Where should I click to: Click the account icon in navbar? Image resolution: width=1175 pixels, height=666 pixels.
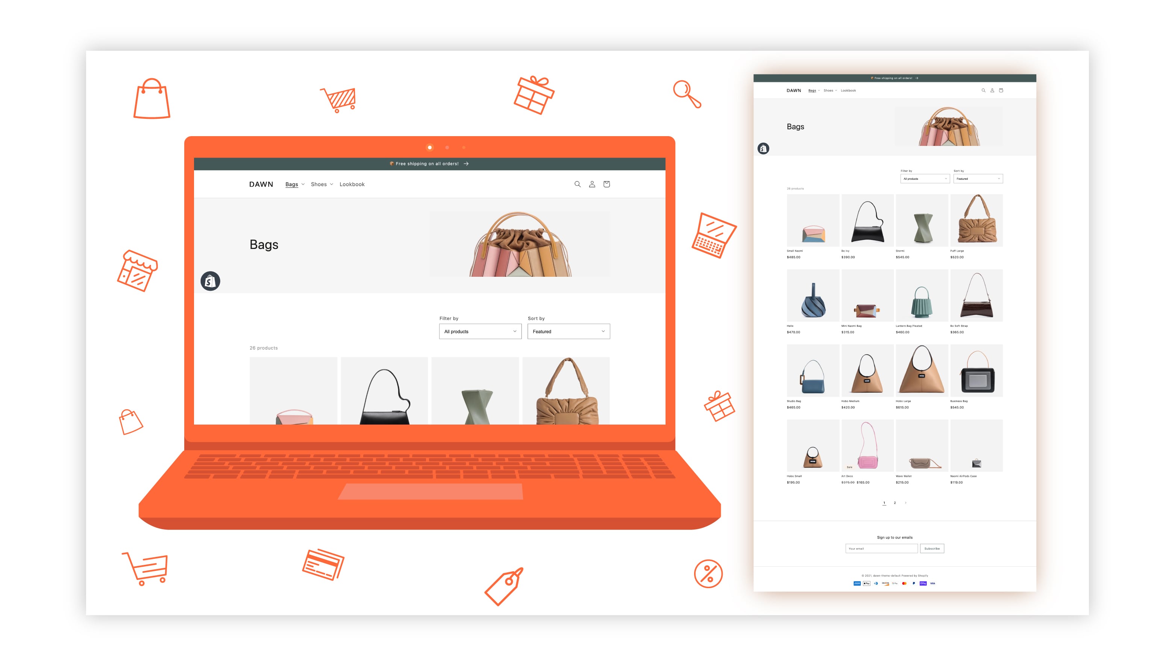click(x=592, y=184)
